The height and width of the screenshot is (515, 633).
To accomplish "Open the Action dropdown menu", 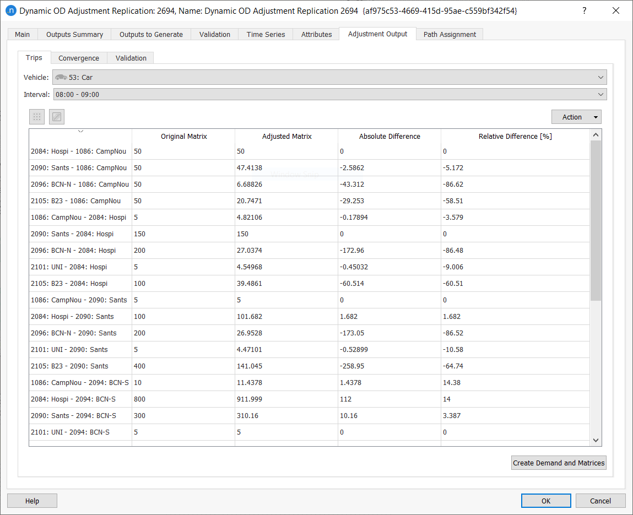I will (x=576, y=117).
